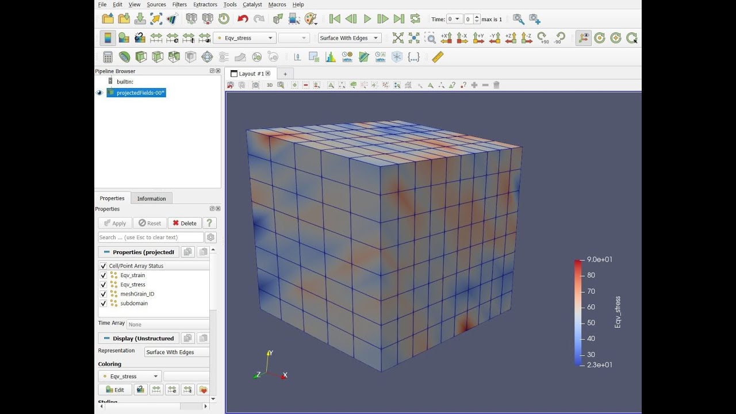Open file with the folder icon
Screen dimensions: 736x414
108,19
